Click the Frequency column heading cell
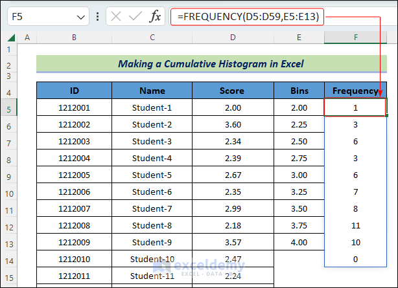Image resolution: width=398 pixels, height=288 pixels. click(x=355, y=91)
